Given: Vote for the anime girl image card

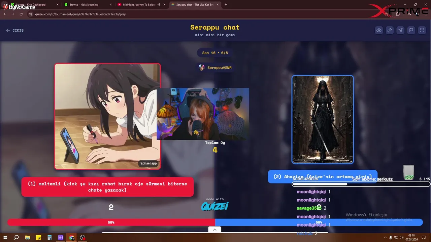Looking at the screenshot, I should click(x=107, y=116).
